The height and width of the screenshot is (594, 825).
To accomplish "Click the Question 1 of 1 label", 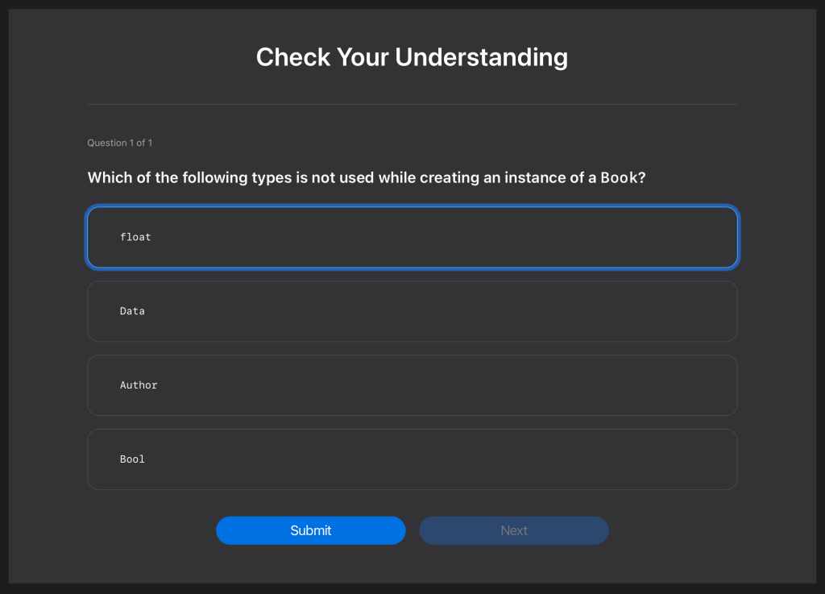I will point(119,143).
